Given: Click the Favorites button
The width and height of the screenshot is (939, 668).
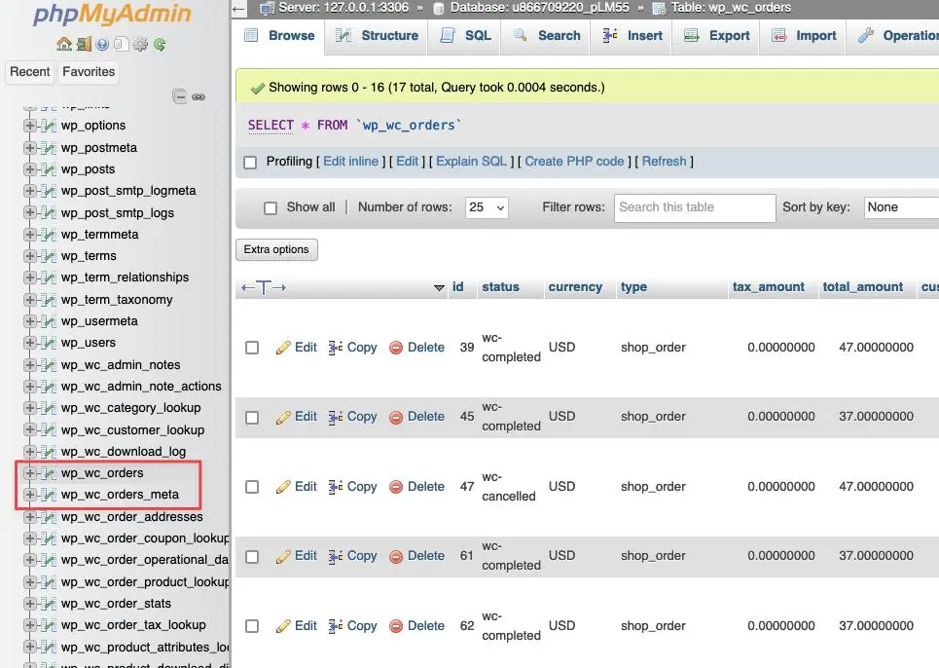Looking at the screenshot, I should (x=89, y=72).
